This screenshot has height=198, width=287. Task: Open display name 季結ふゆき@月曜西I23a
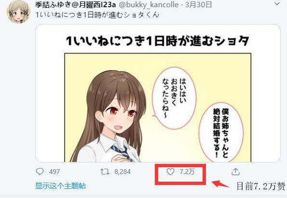coord(75,5)
